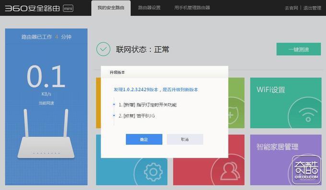
Task: Follow the 去官网 link
Action: coord(291,8)
